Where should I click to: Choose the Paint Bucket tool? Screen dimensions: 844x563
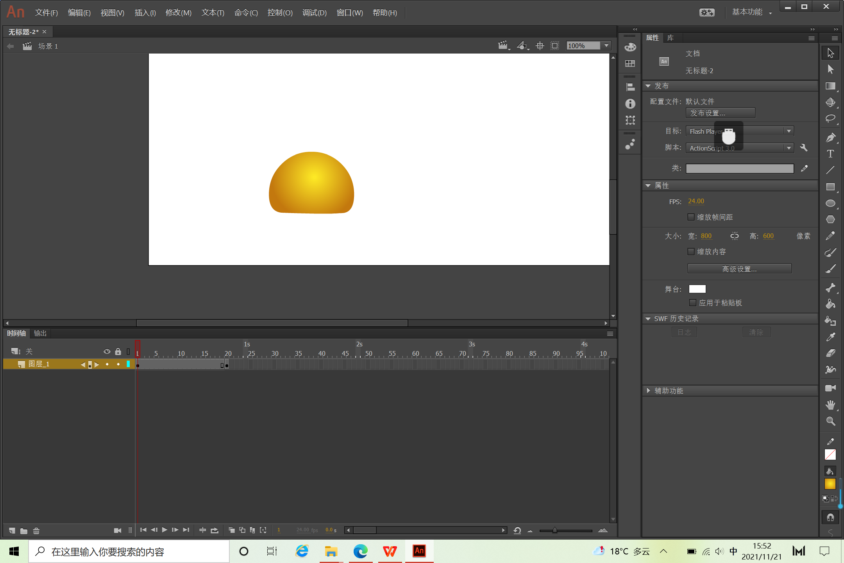pos(830,304)
